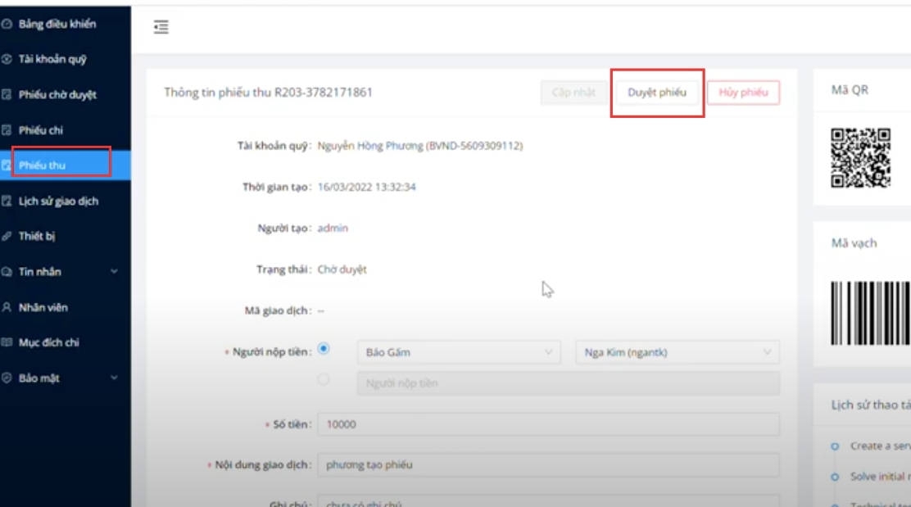Click the Số tiền input field
The image size is (911, 507).
(x=548, y=424)
